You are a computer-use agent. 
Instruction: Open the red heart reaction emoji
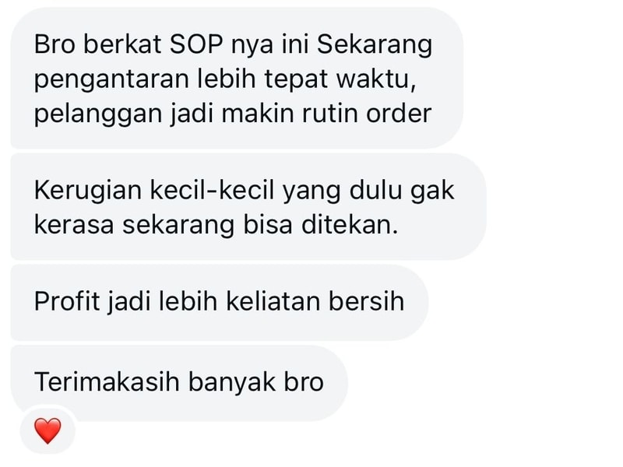(x=48, y=430)
